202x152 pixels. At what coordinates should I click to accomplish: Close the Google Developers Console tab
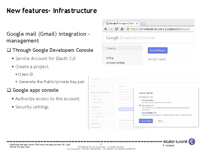tap(137, 24)
